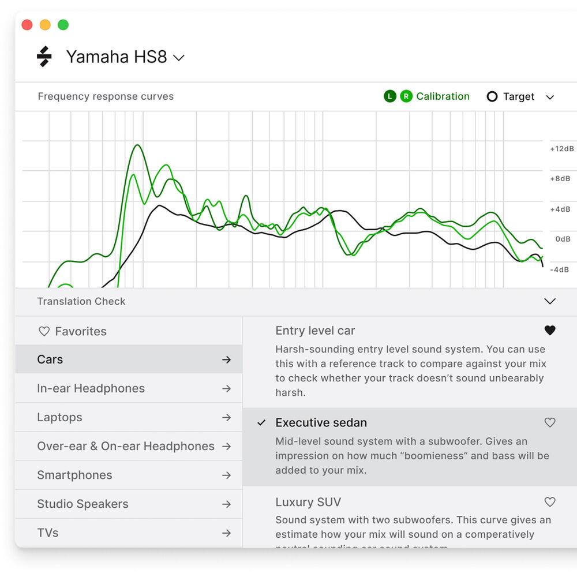Collapse the Translation Check panel
Screen dimensions: 577x577
(550, 301)
